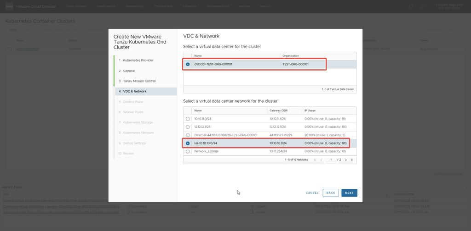Expand the More menu in navigation bar
Screen dimensions: 471x231
(x=266, y=6)
